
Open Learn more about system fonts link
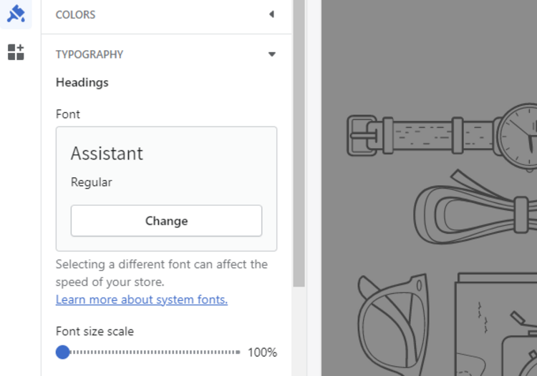pyautogui.click(x=142, y=300)
